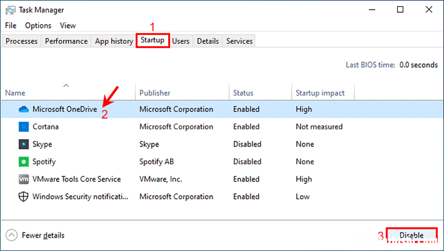This screenshot has height=251, width=444.
Task: Select the Cortana row name
Action: [x=46, y=127]
